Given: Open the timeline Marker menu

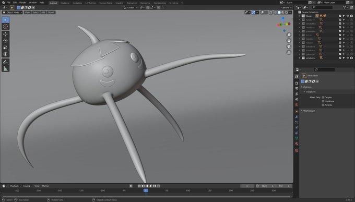Looking at the screenshot, I should coord(45,186).
